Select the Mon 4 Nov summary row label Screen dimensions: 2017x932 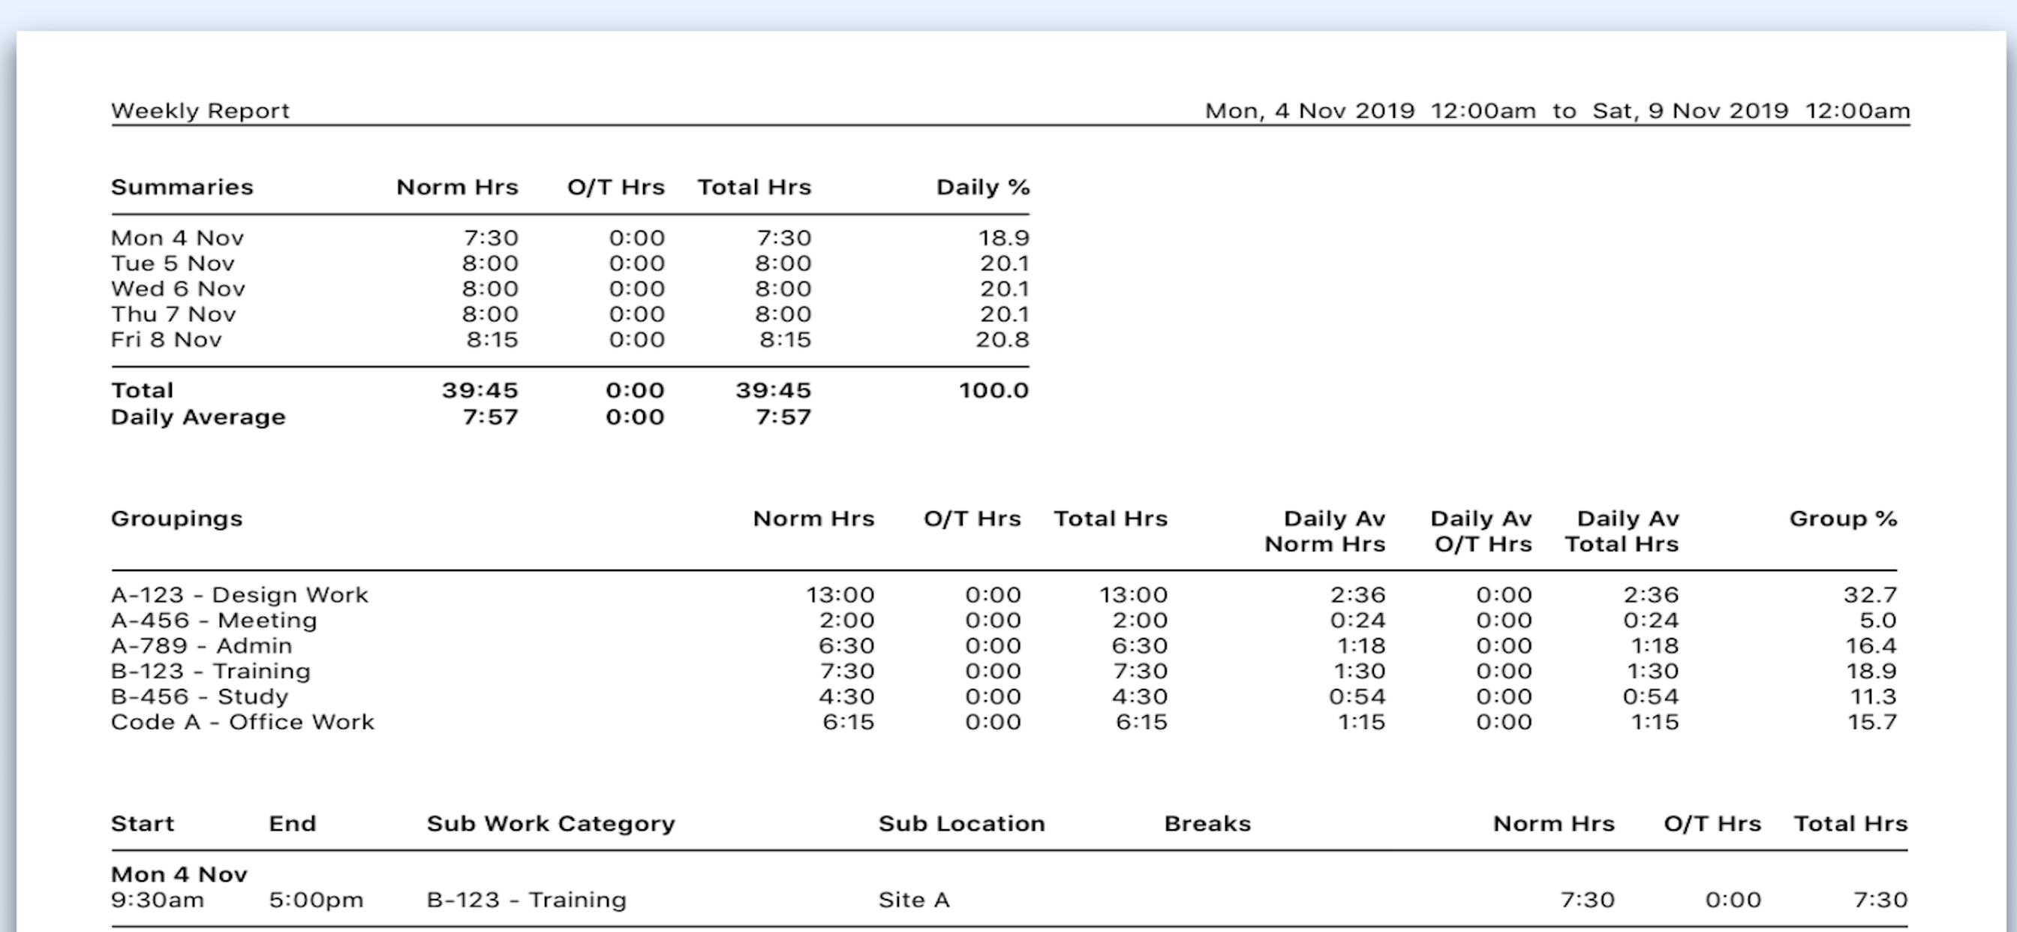coord(178,238)
